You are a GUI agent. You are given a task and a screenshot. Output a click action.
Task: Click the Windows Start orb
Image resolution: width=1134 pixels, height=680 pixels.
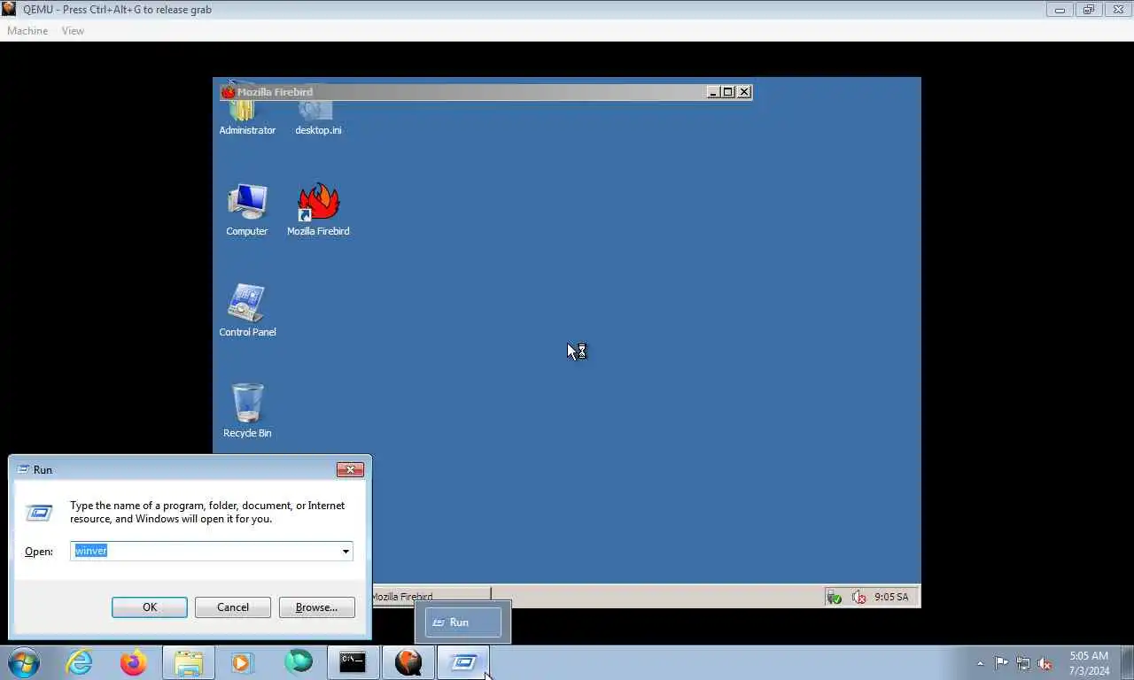pyautogui.click(x=24, y=662)
